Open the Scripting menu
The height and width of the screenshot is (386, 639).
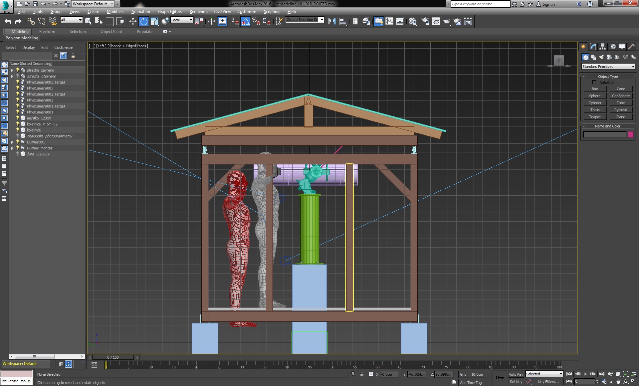click(272, 12)
